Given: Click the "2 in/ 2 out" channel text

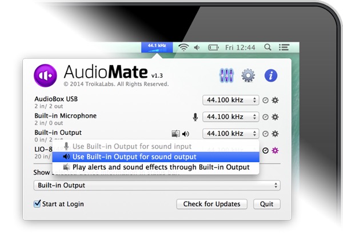Looking at the screenshot, I should pyautogui.click(x=49, y=106).
